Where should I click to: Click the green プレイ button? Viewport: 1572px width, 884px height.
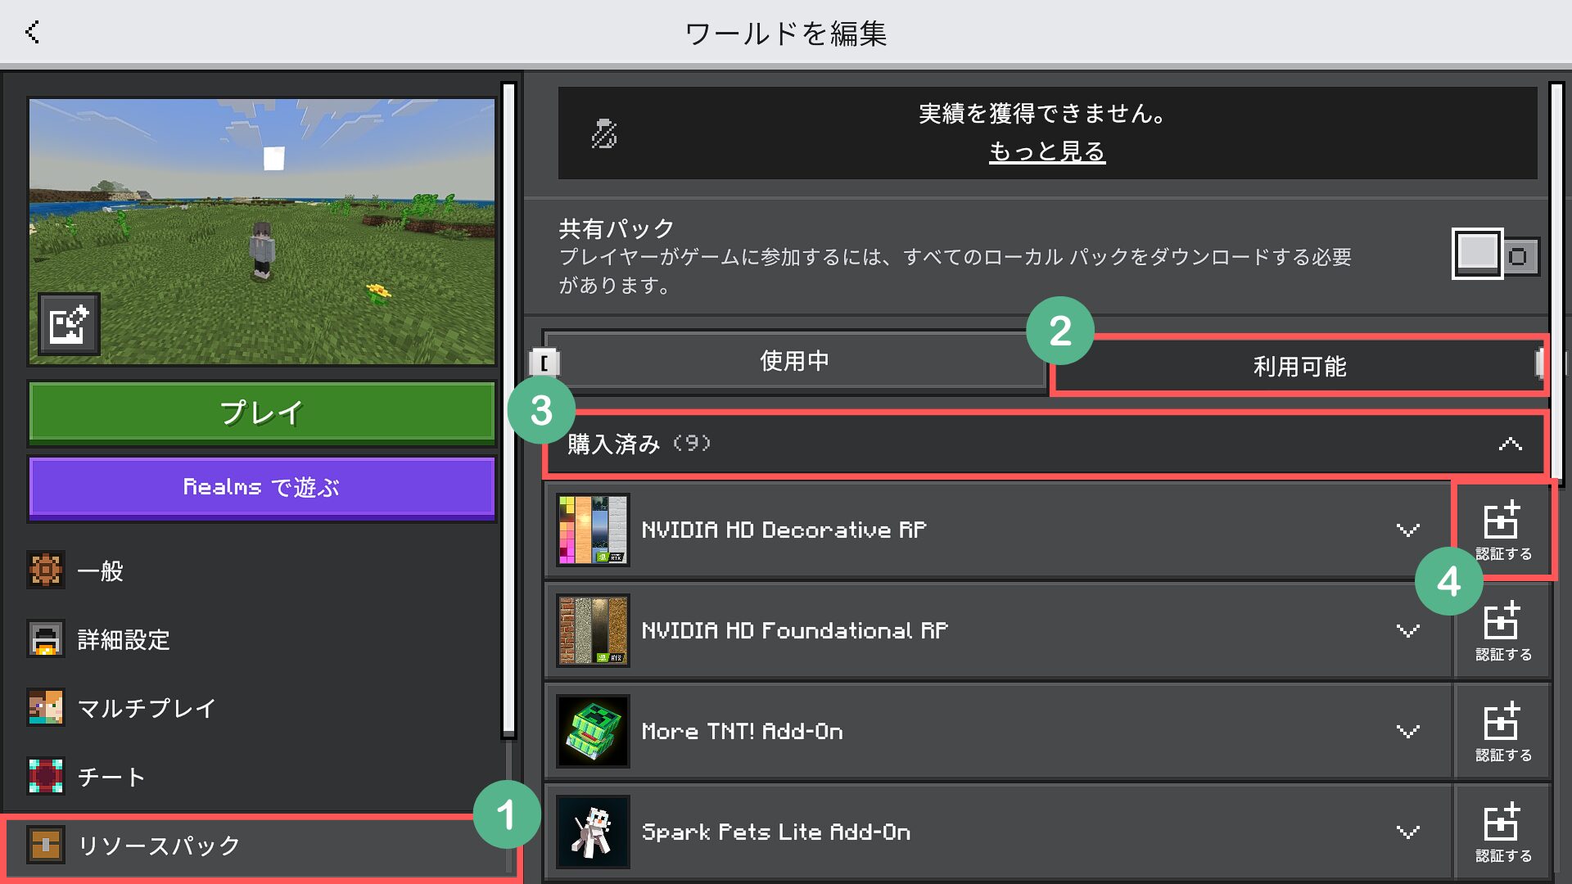(262, 413)
